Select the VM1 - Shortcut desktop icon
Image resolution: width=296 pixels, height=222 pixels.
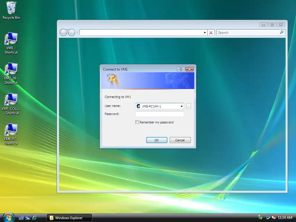coord(11,43)
